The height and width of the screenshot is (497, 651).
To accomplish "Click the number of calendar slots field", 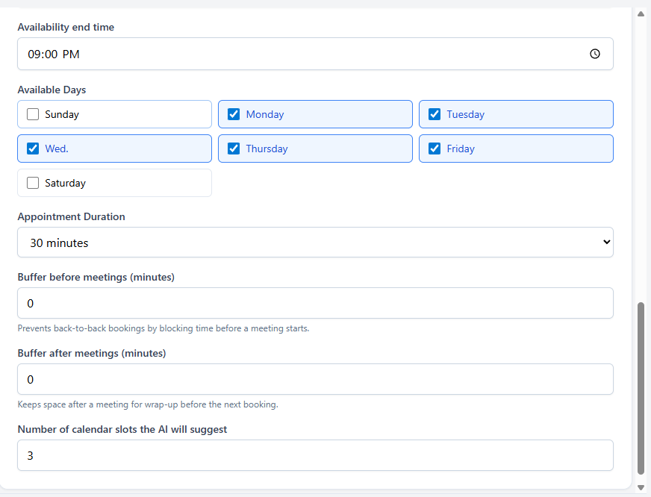I will [x=315, y=455].
